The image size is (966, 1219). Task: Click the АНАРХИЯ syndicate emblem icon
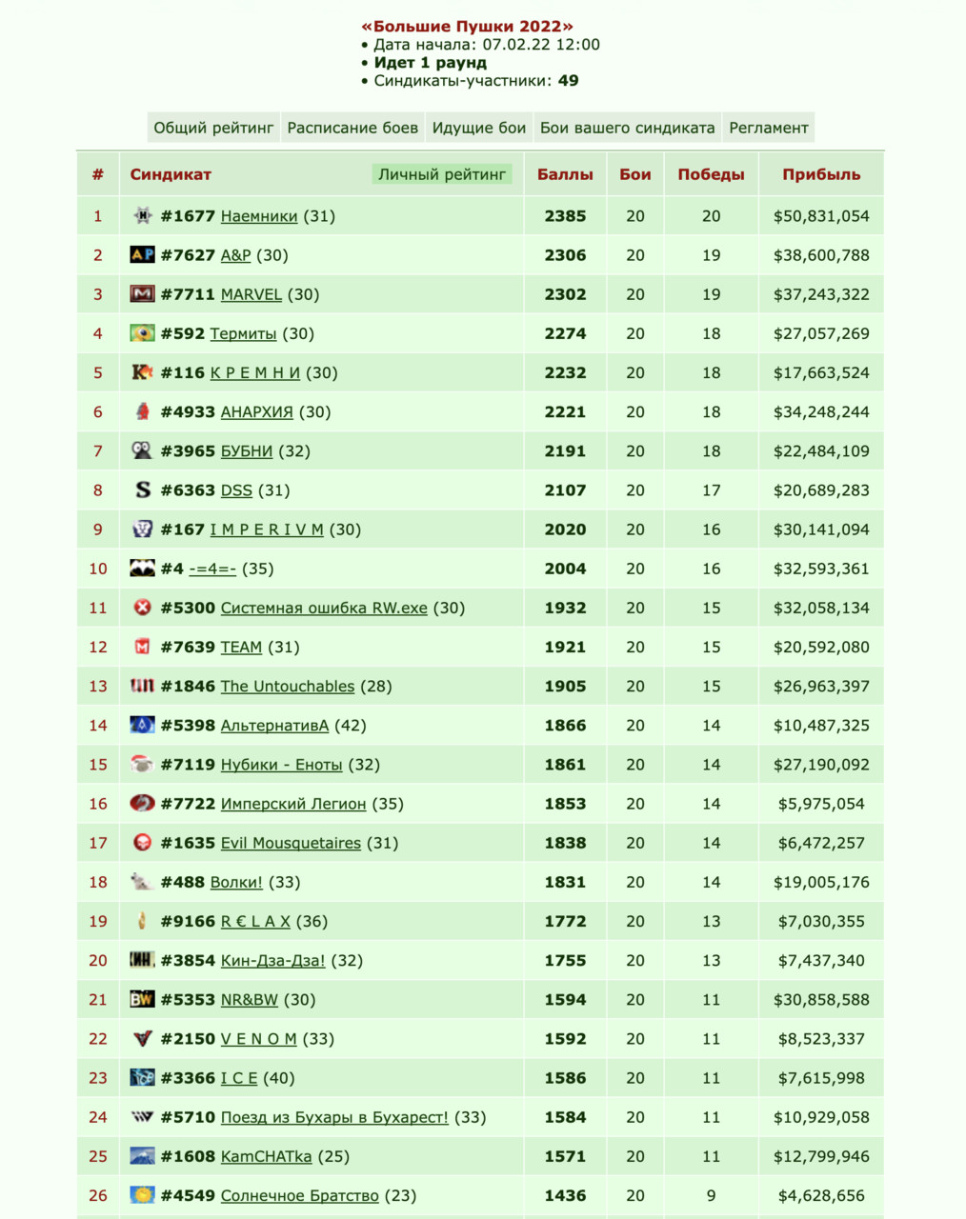[142, 411]
